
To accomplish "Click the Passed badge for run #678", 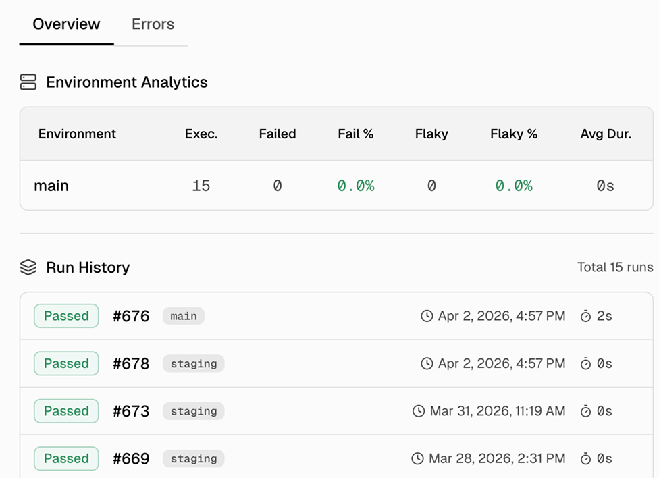I will click(66, 363).
